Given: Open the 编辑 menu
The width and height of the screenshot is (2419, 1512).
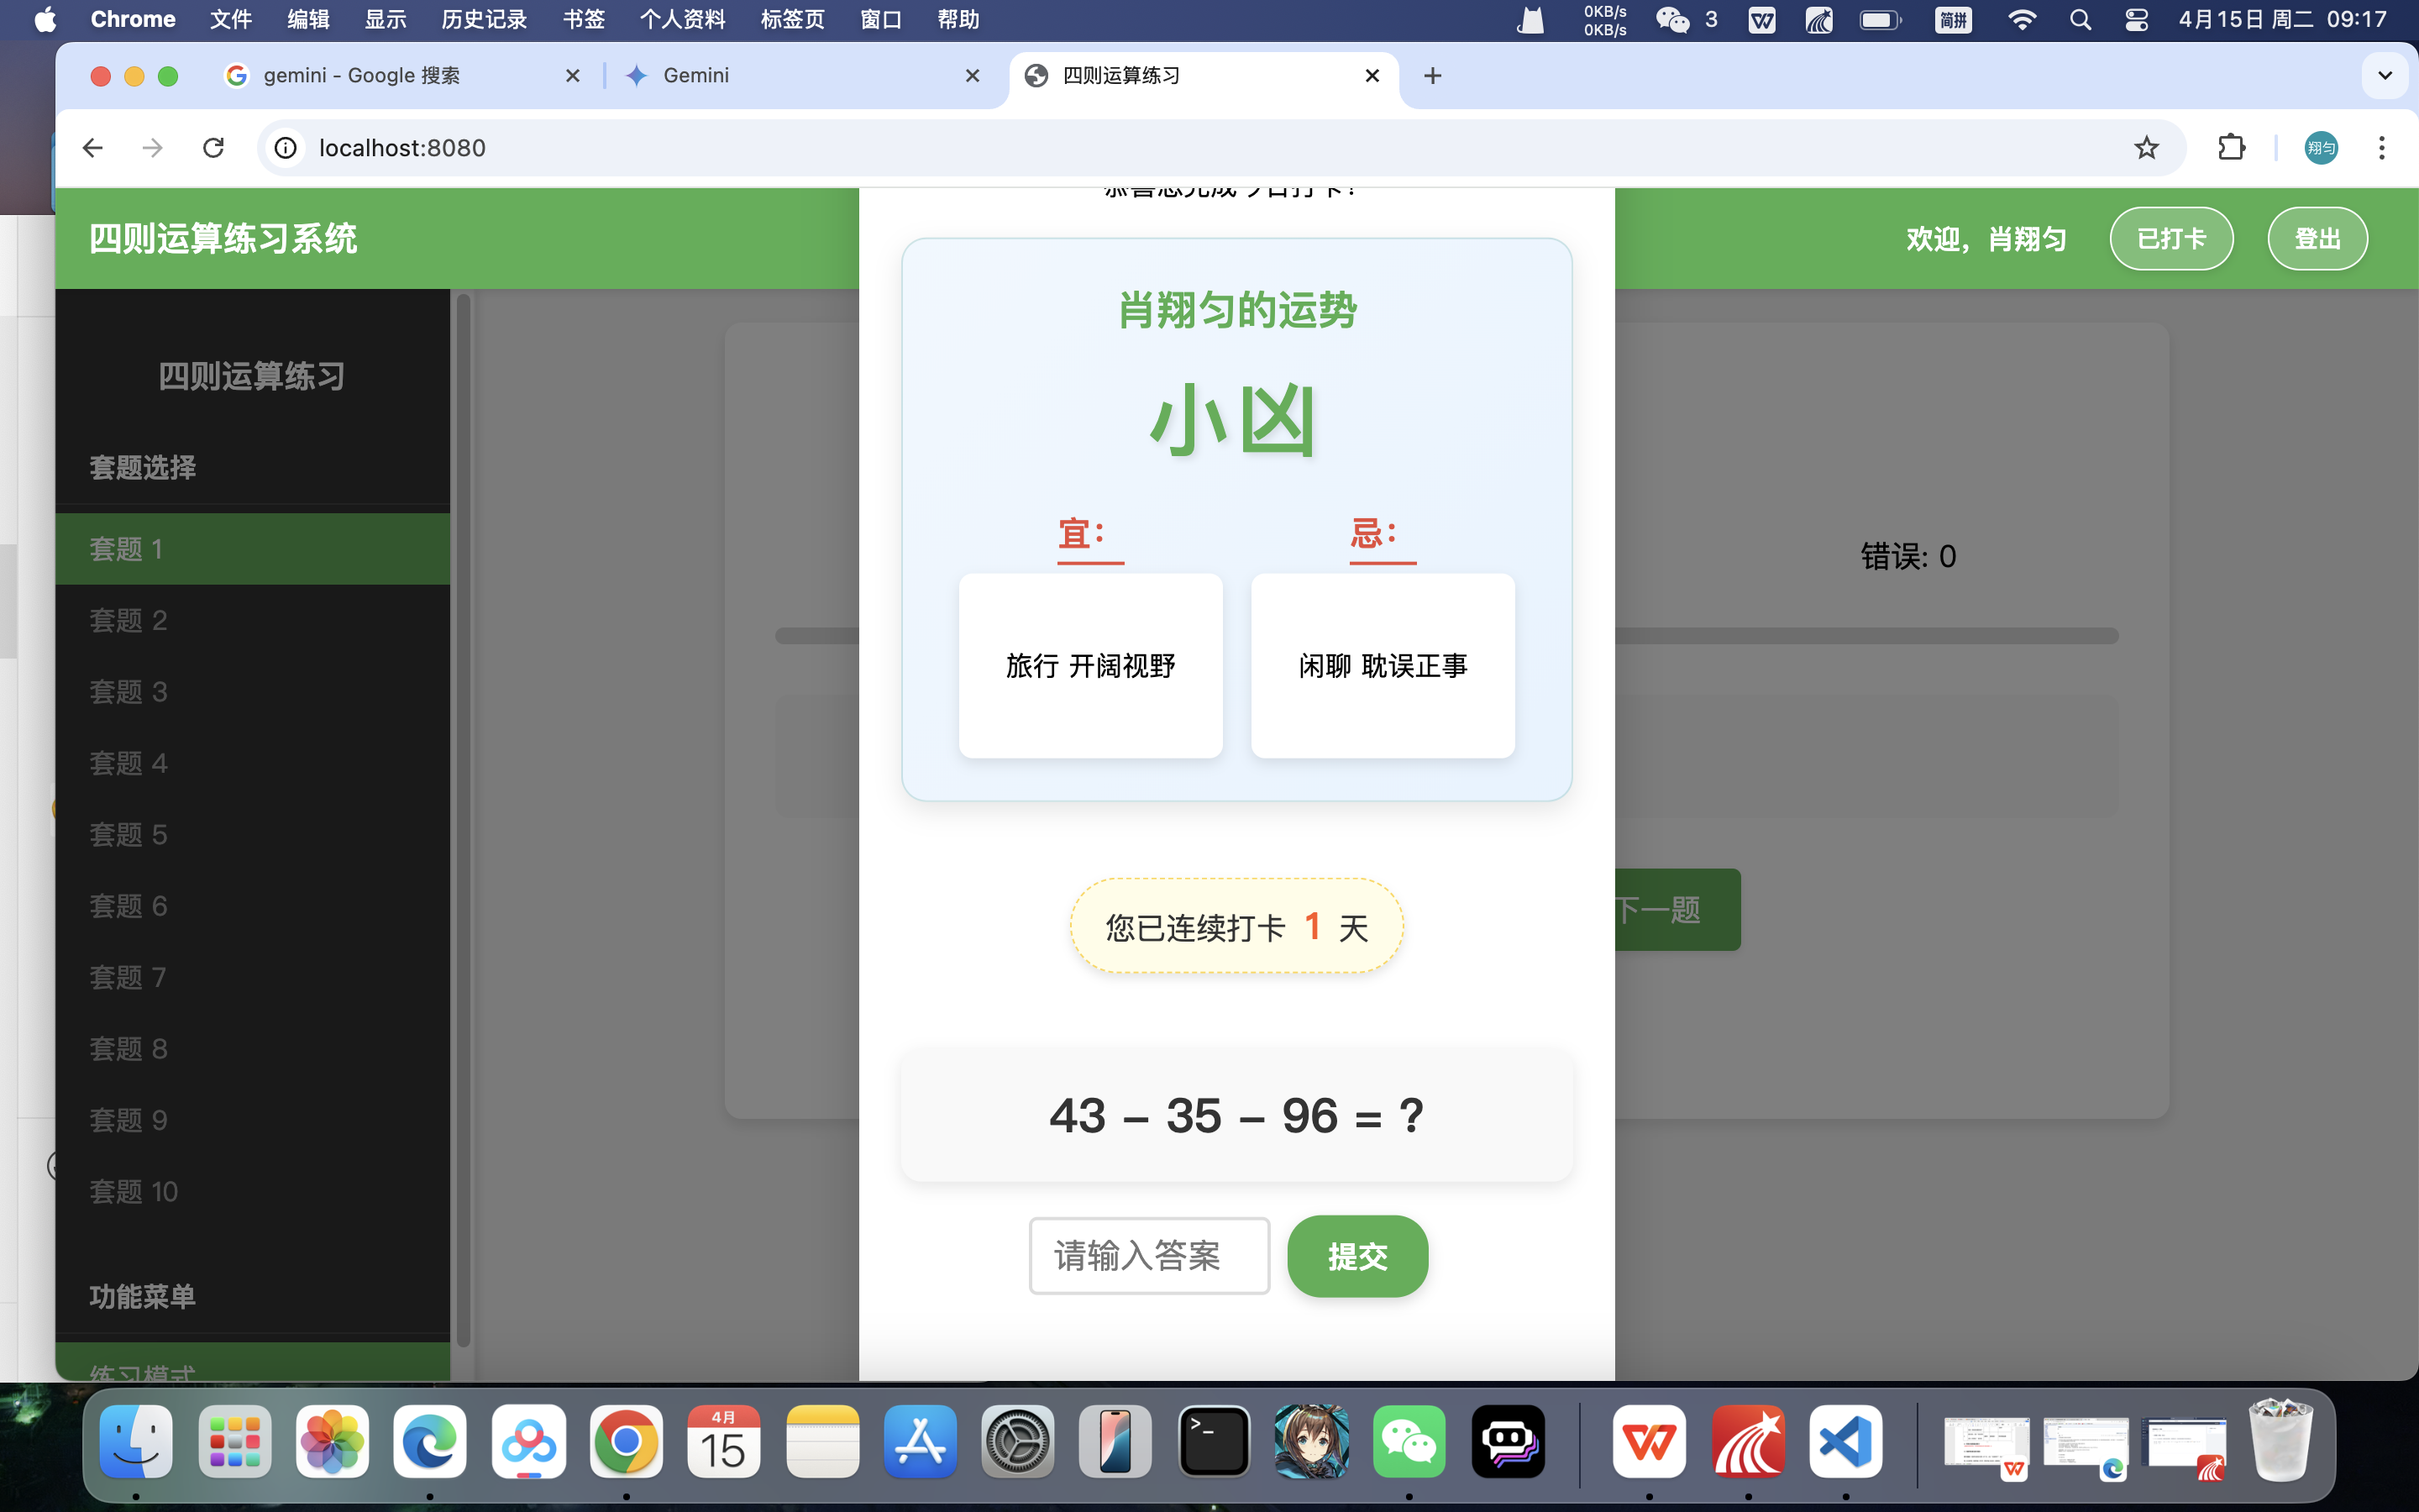Looking at the screenshot, I should 308,19.
